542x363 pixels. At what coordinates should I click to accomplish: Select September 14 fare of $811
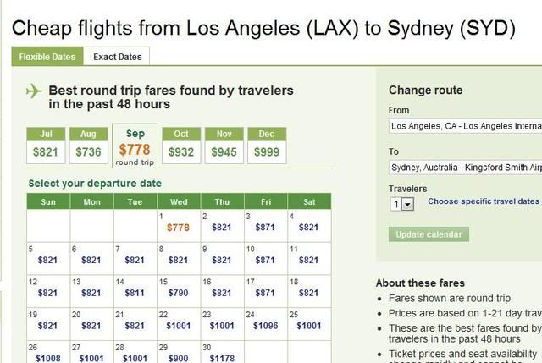pyautogui.click(x=135, y=293)
